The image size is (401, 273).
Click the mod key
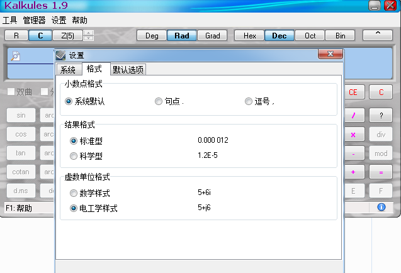[x=381, y=153]
